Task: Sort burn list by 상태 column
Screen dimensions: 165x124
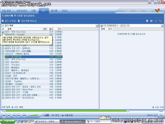Action: [x=45, y=29]
